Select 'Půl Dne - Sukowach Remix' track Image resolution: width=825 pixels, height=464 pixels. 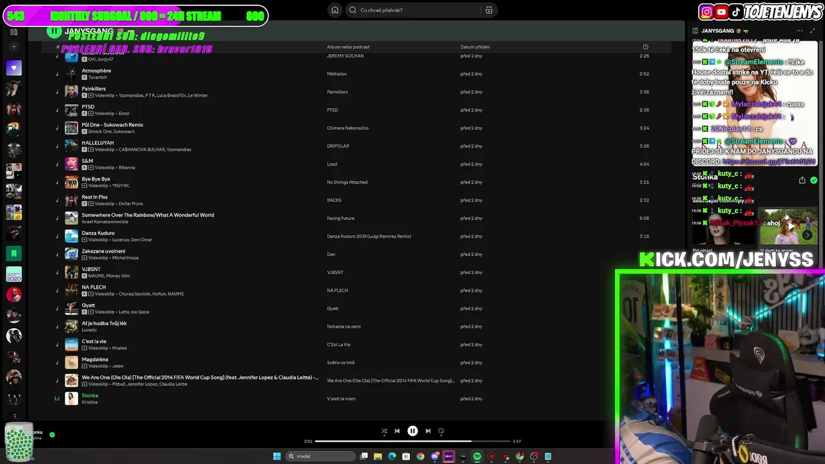click(112, 125)
